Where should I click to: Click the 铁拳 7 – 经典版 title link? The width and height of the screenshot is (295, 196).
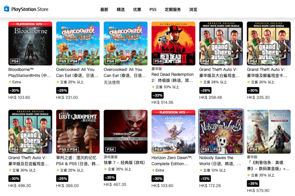[124, 162]
